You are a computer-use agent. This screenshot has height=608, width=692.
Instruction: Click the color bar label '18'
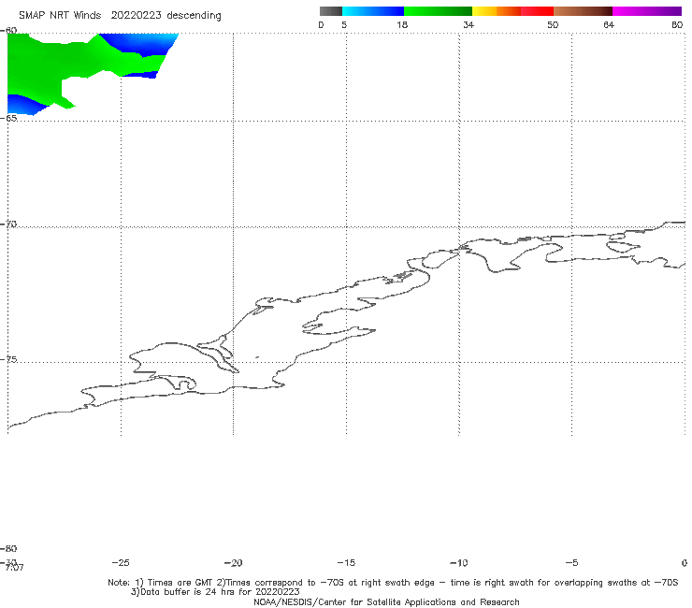click(402, 25)
